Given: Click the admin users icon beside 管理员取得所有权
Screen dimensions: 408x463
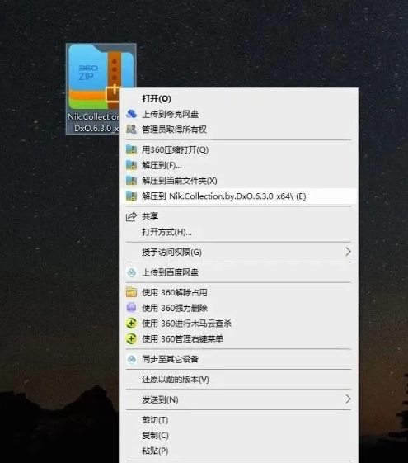Looking at the screenshot, I should coord(131,130).
